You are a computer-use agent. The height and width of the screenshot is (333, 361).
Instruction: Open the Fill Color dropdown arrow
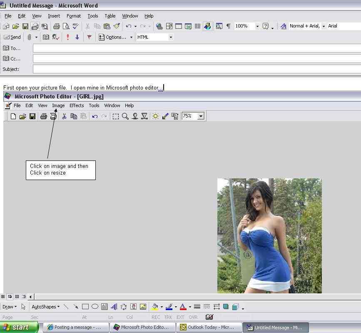[162, 307]
